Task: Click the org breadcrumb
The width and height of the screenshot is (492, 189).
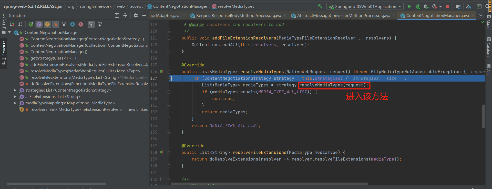Action: (71, 6)
